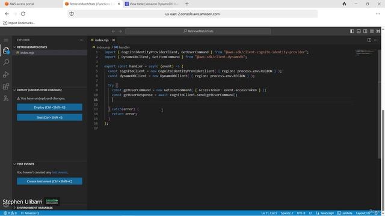Click Create test event button
The width and height of the screenshot is (385, 216).
49,181
